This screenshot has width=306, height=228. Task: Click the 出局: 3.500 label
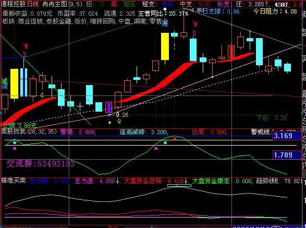point(210,132)
